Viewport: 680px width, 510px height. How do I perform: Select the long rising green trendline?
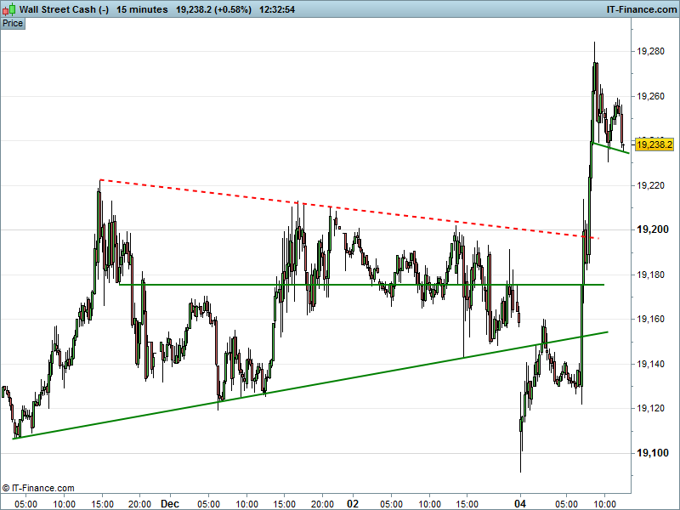point(310,386)
